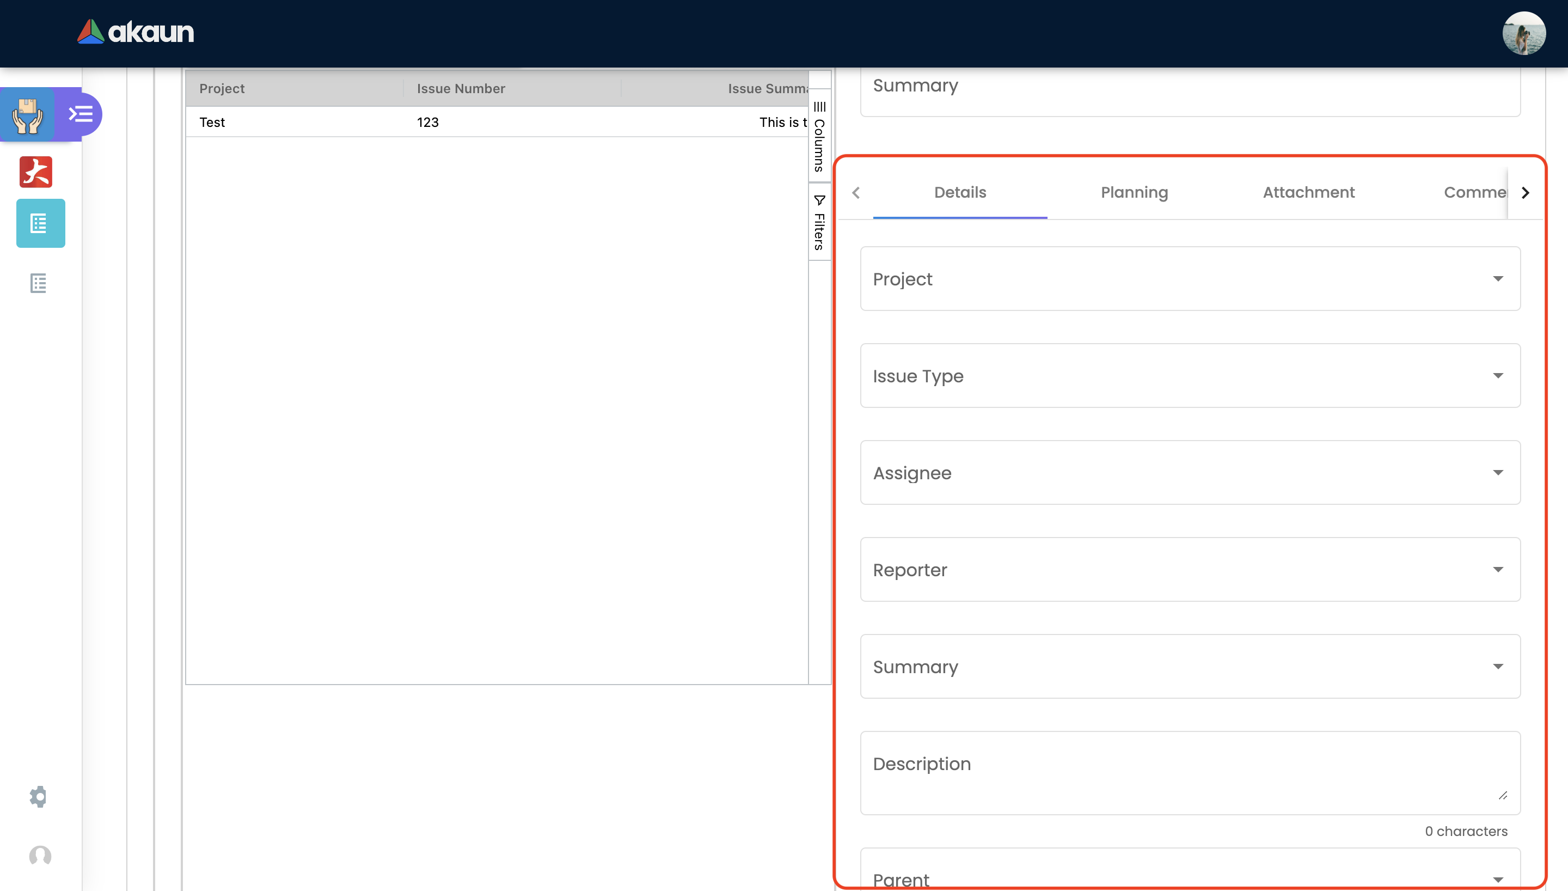Image resolution: width=1568 pixels, height=891 pixels.
Task: Select the highlighted teal list icon
Action: [x=40, y=223]
